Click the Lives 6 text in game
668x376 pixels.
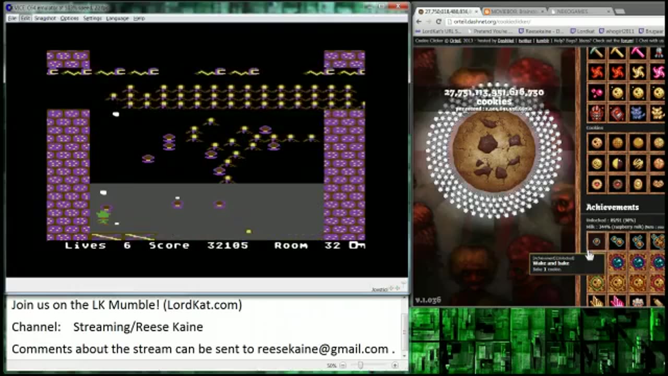[x=98, y=245]
